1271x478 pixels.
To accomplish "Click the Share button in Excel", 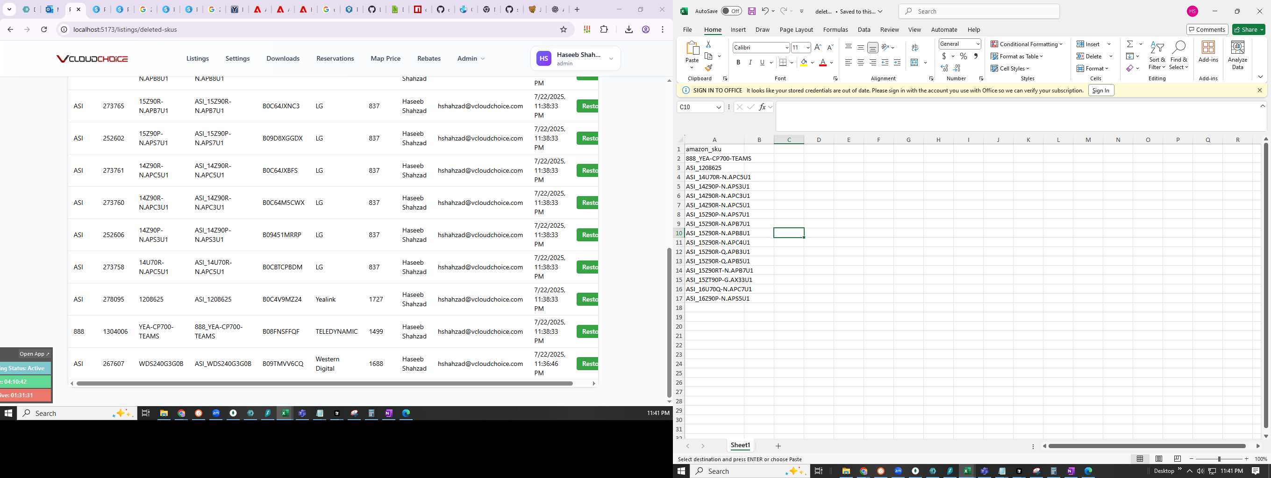I will (1249, 29).
